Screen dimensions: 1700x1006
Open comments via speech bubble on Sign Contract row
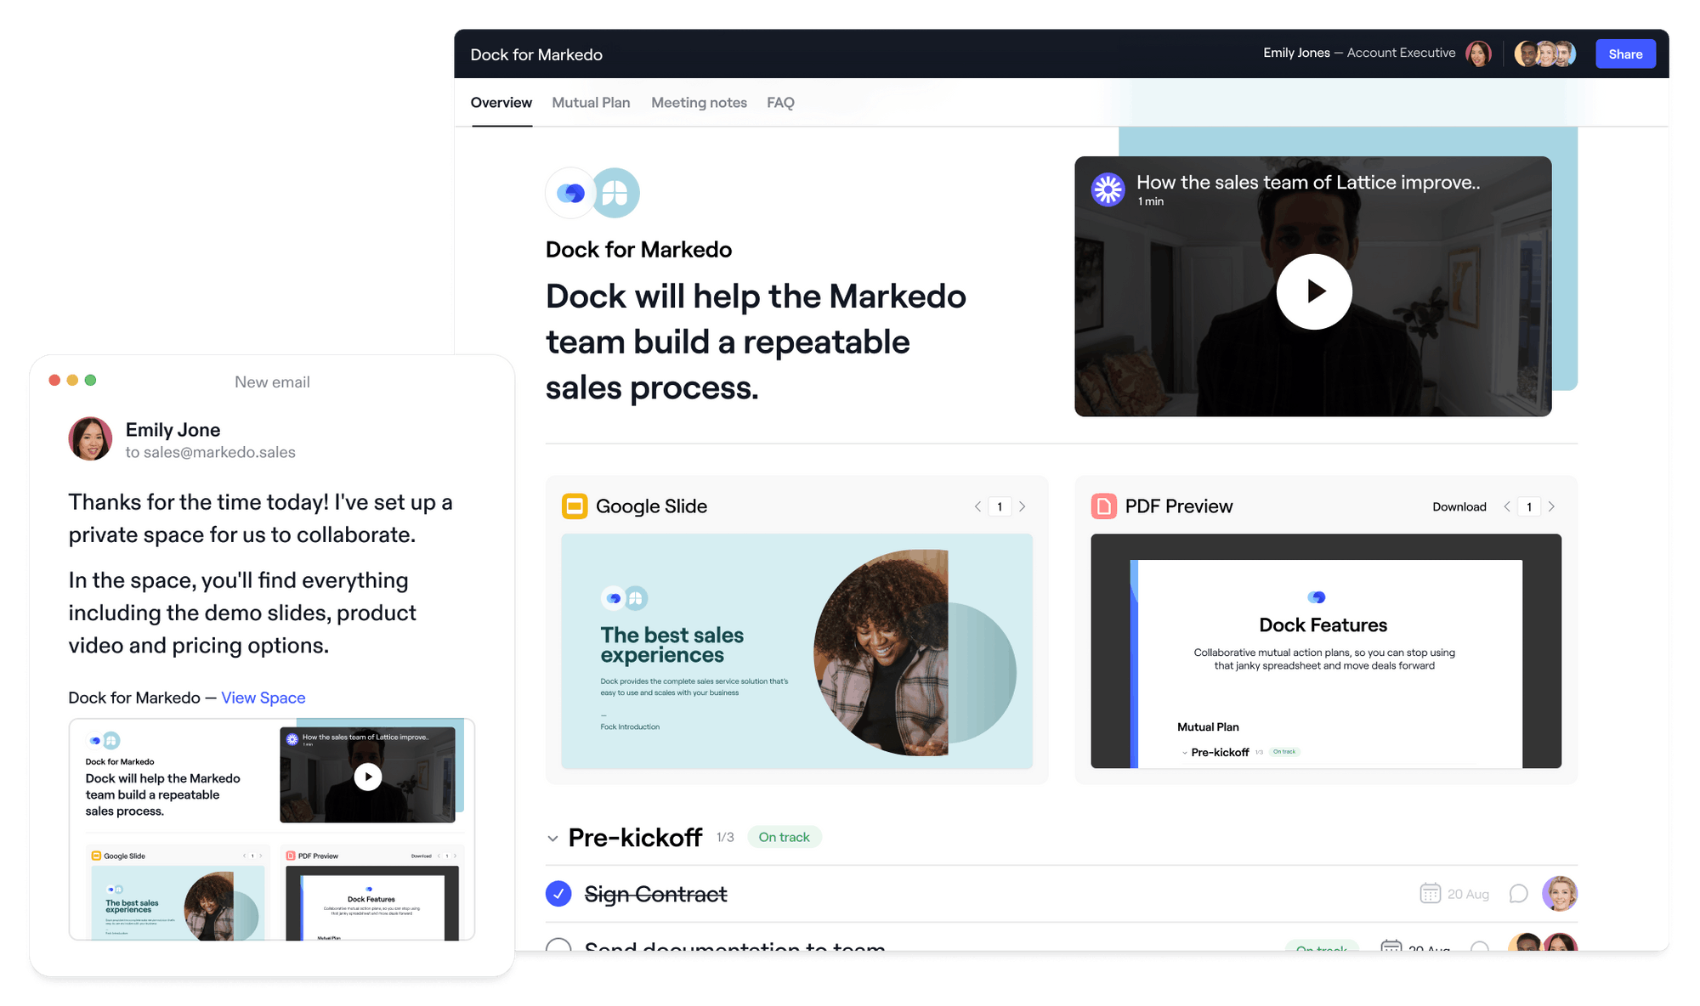1518,893
